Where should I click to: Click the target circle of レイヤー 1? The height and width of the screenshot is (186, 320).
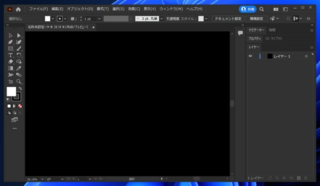306,56
